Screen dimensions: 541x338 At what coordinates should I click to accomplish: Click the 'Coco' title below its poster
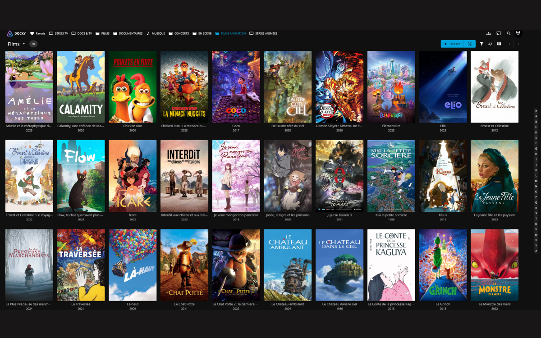236,126
